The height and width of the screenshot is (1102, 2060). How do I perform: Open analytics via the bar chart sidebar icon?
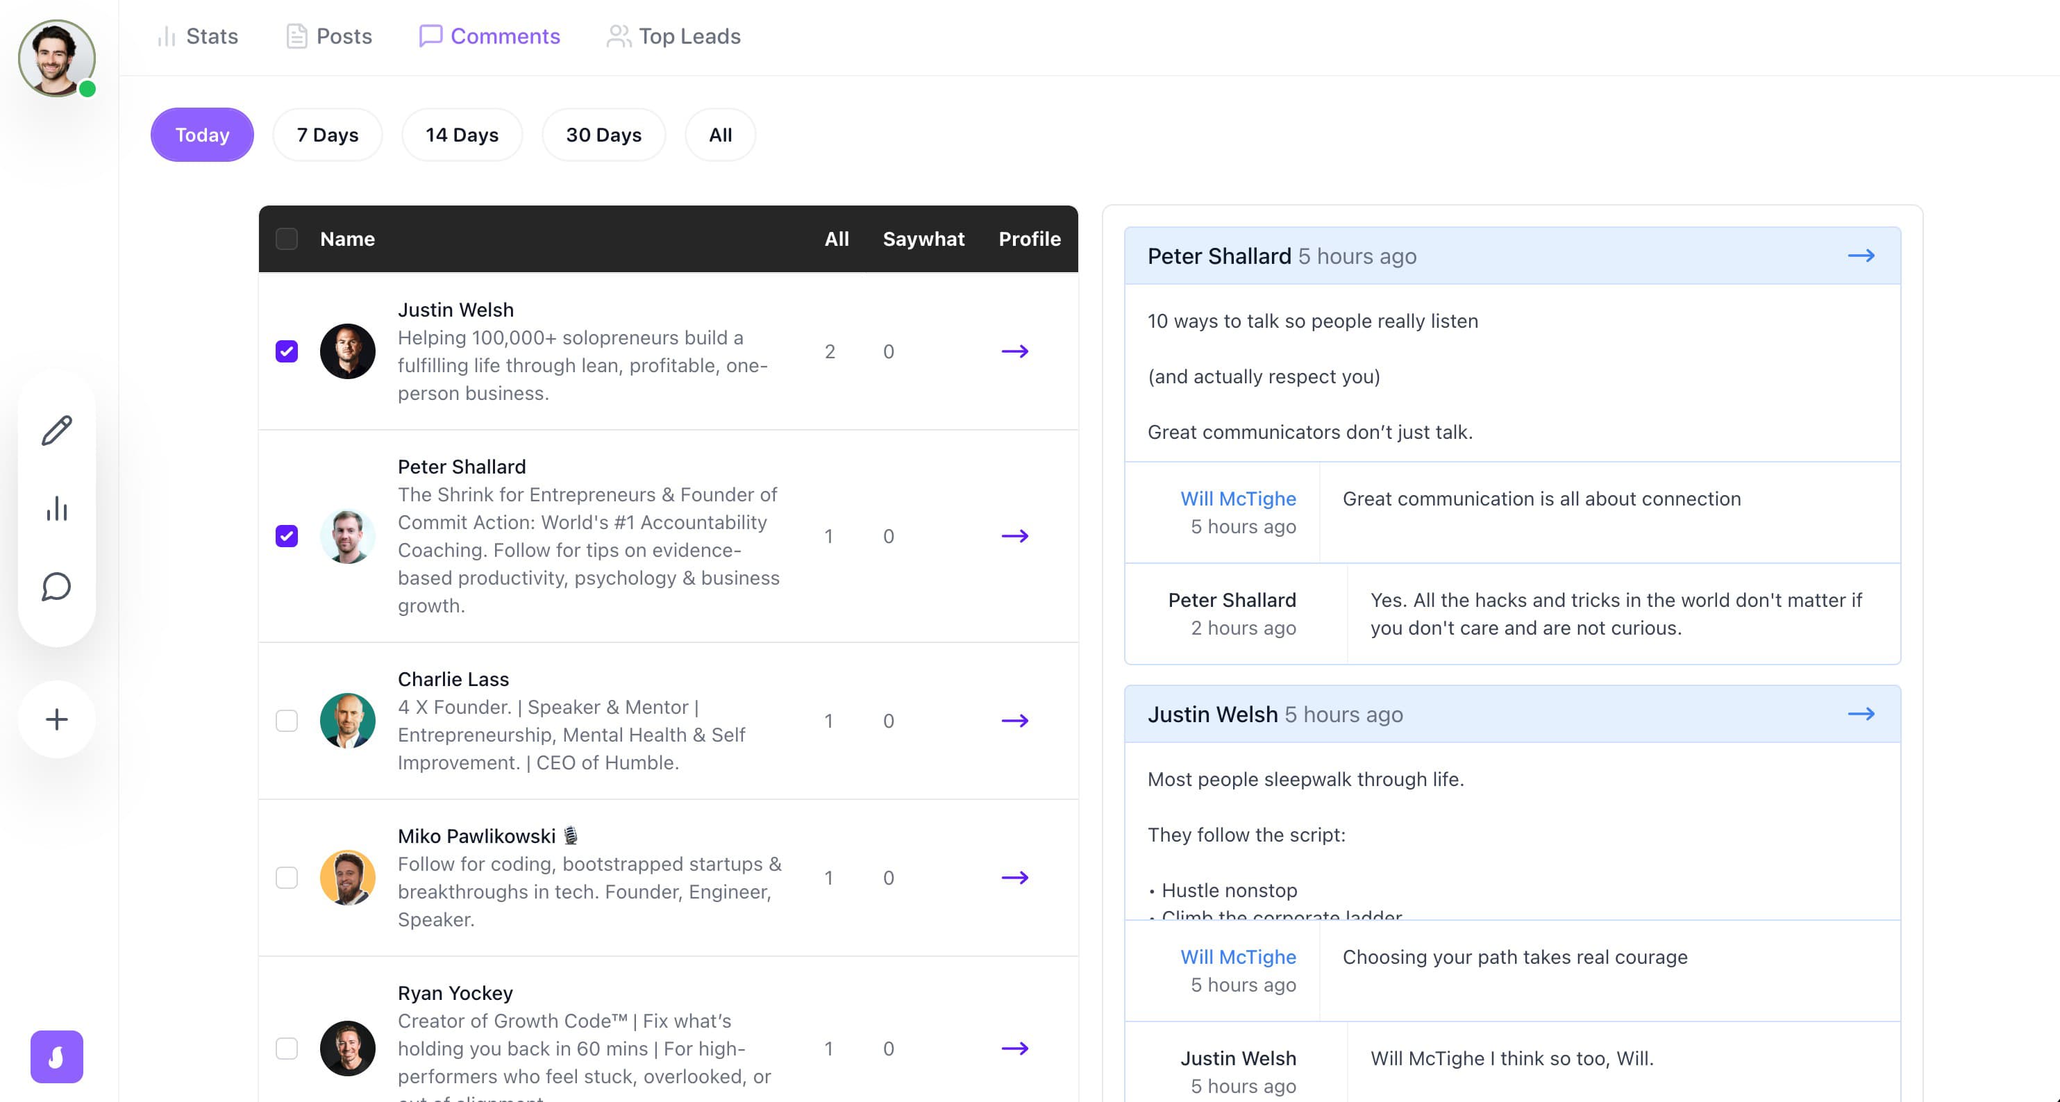pyautogui.click(x=56, y=508)
